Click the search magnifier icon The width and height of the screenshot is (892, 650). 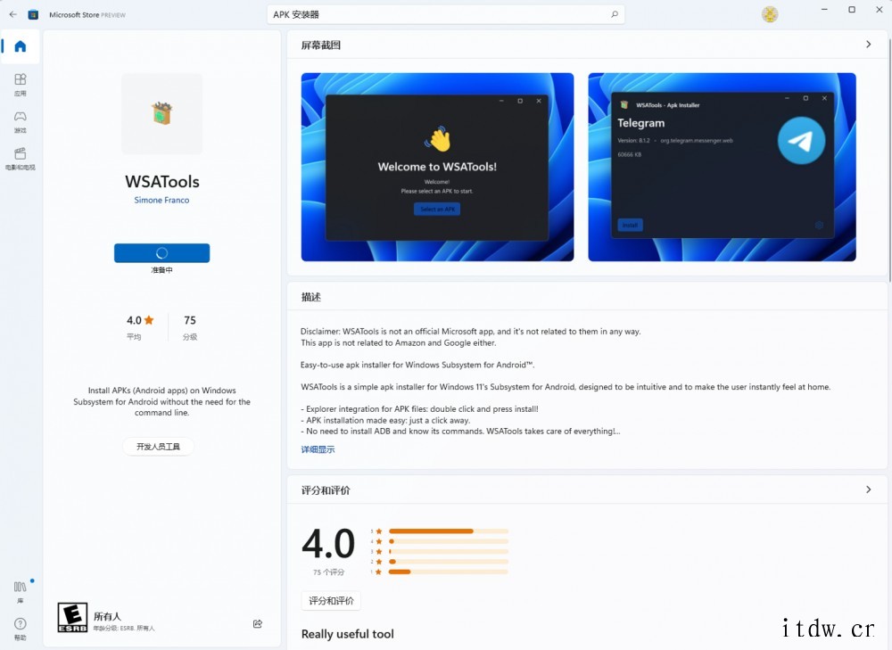(615, 14)
